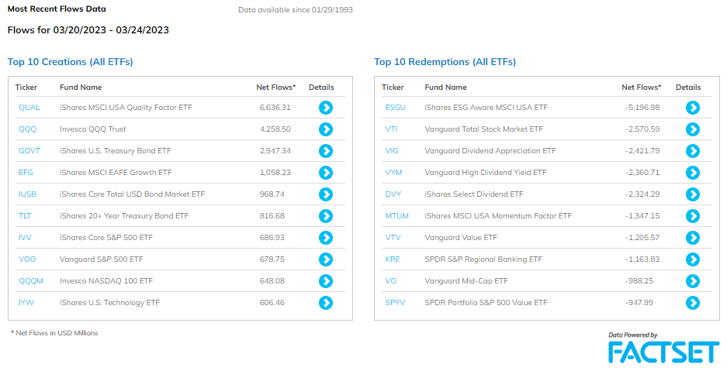This screenshot has width=727, height=371.
Task: Open details arrow for VTV row
Action: click(693, 238)
